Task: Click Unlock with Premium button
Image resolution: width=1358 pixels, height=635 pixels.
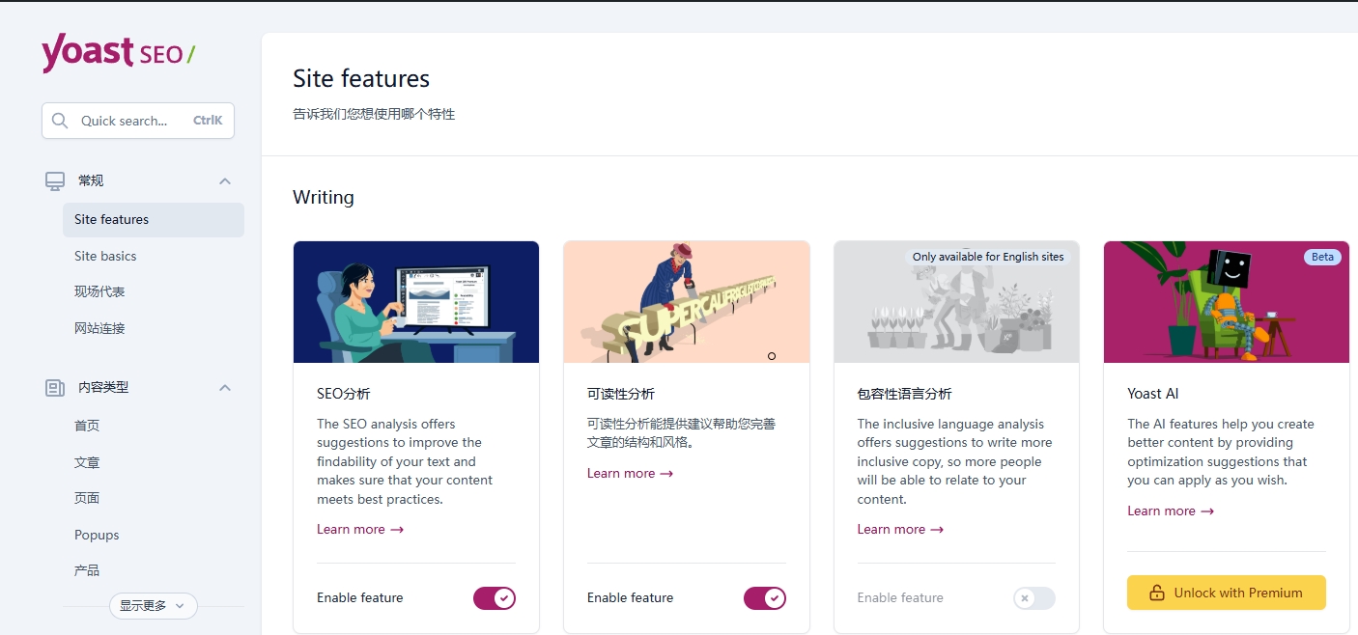Action: [x=1227, y=593]
